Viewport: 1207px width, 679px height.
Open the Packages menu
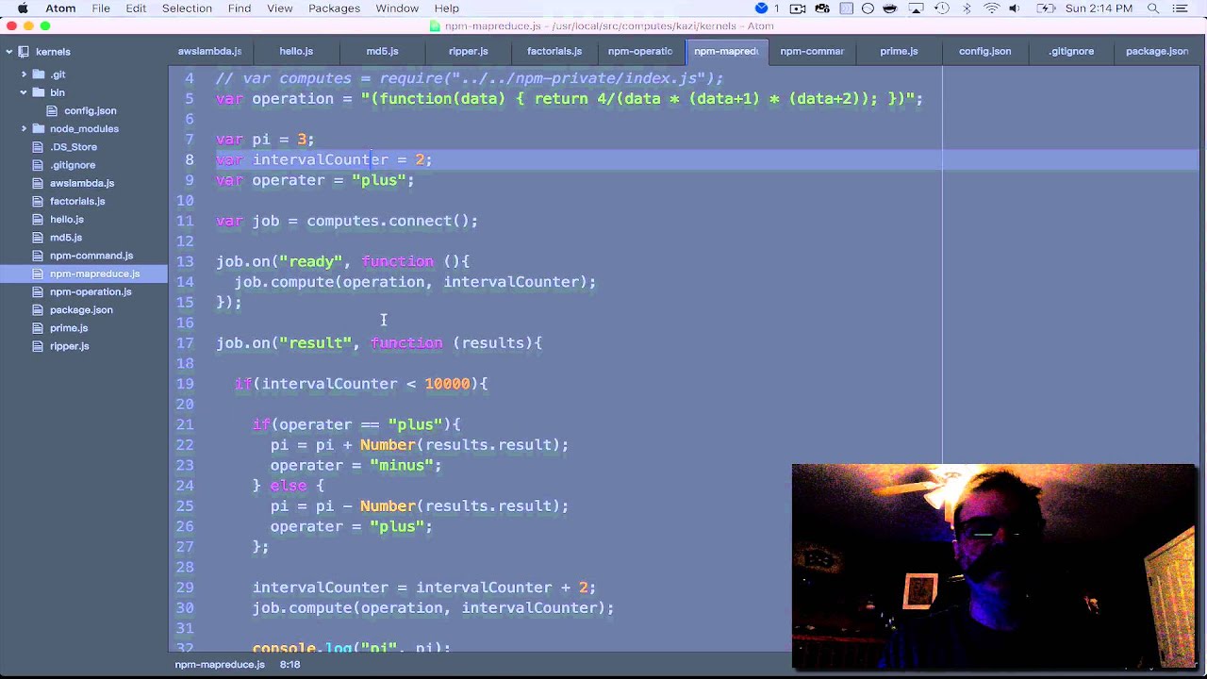coord(334,8)
